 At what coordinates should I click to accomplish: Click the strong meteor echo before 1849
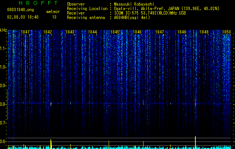pos(195,104)
